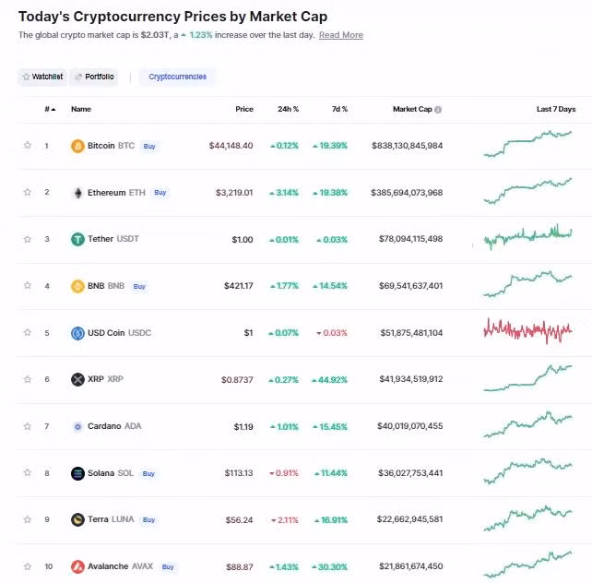Switch to the Portfolio tab
The height and width of the screenshot is (583, 592).
click(94, 77)
